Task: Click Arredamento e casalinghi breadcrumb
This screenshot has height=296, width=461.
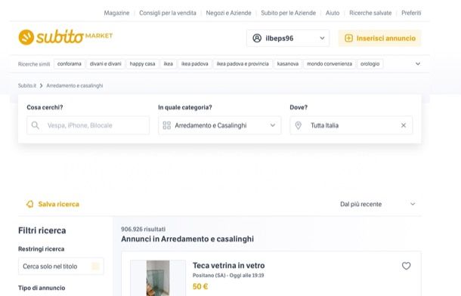Action: 75,86
